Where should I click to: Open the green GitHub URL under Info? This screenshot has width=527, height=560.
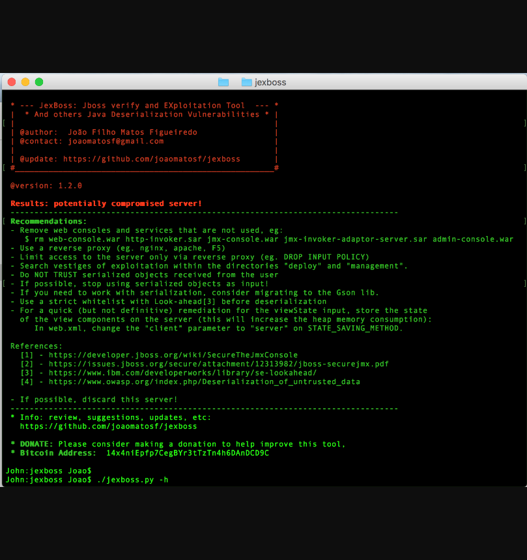coord(109,426)
